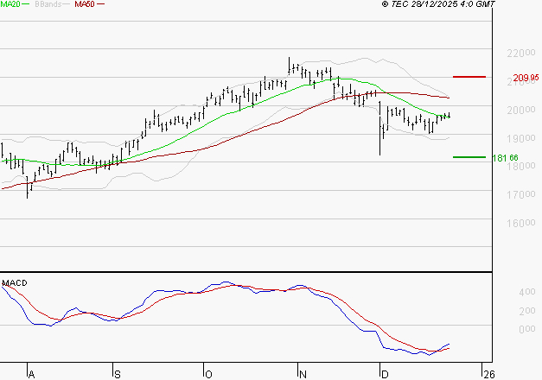Click the 200.00 price axis label

pos(521,111)
